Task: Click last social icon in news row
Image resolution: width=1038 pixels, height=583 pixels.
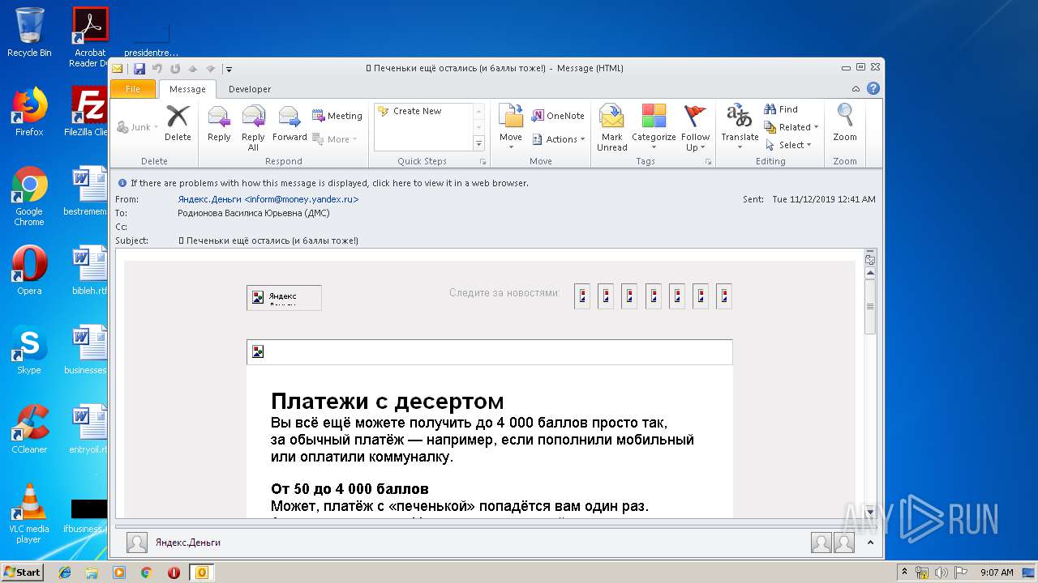Action: click(x=724, y=296)
